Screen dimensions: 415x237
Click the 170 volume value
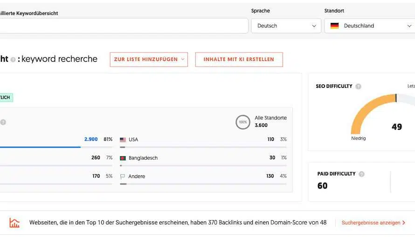[96, 176]
